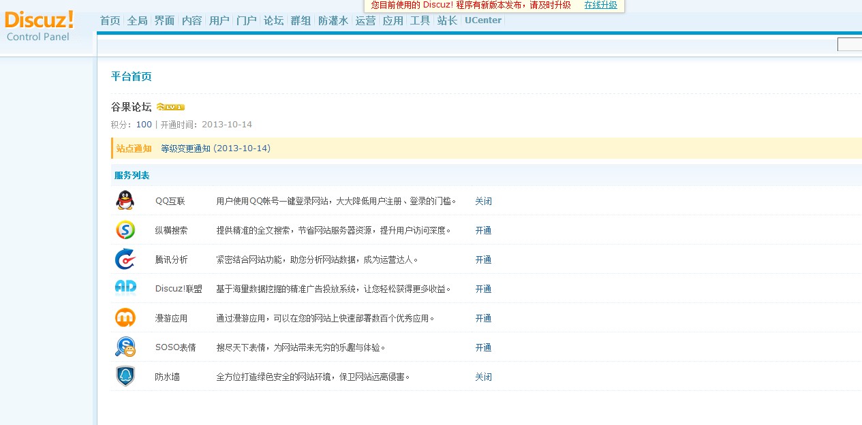Click the 漫游应用 orange icon

click(125, 318)
